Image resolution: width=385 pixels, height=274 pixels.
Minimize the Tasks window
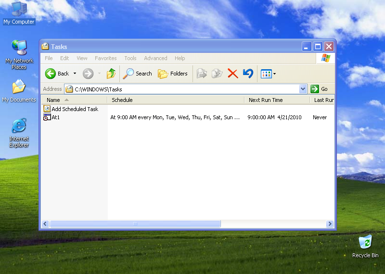(x=307, y=46)
